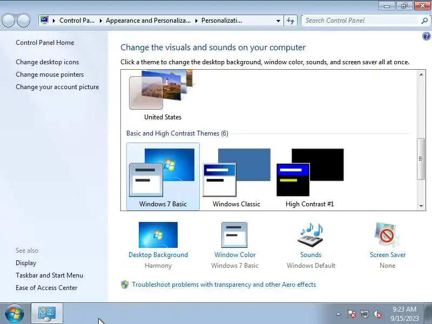Screen dimensions: 432x324
Task: Expand arrow before Appearance and Personalization
Action: [x=101, y=21]
